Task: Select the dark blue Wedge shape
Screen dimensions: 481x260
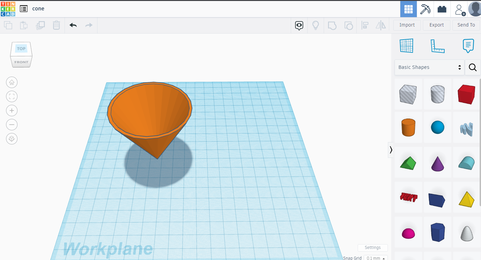Action: [x=437, y=200]
